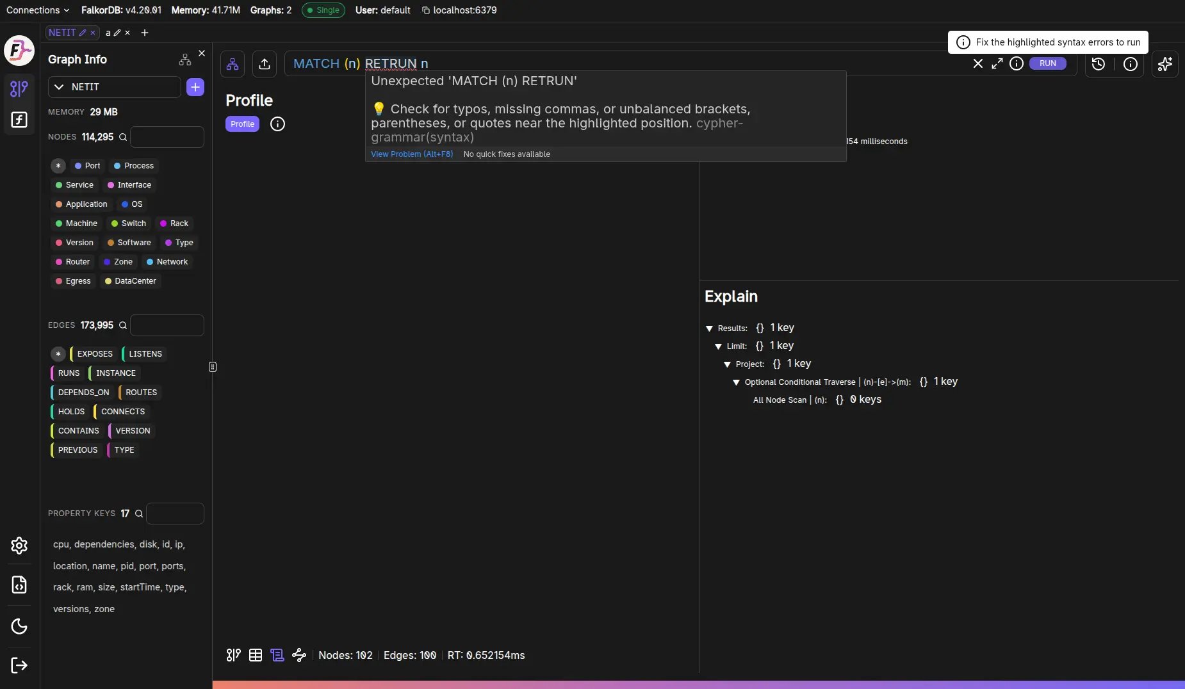The height and width of the screenshot is (689, 1185).
Task: Toggle the CONNECTS edge type
Action: [122, 412]
